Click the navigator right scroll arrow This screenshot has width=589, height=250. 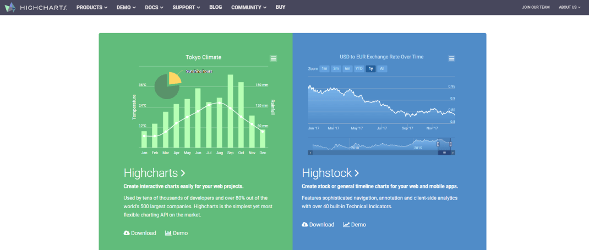[453, 153]
